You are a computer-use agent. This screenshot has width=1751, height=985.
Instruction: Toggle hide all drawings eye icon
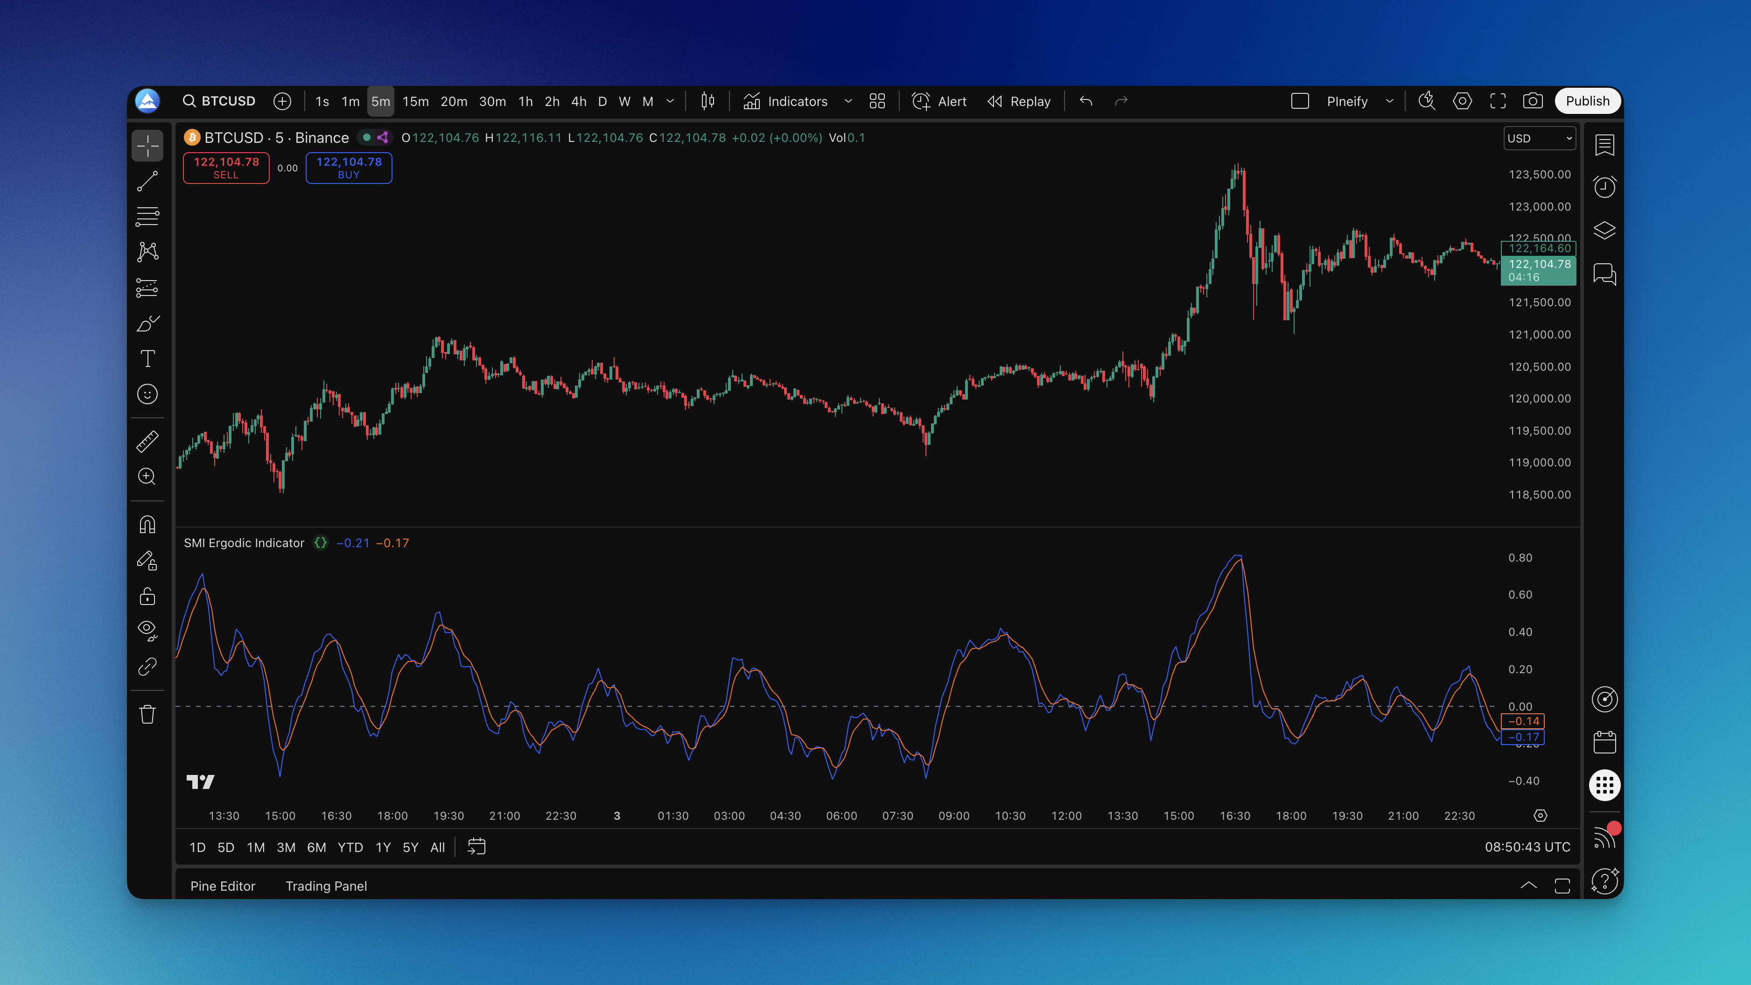(x=147, y=630)
